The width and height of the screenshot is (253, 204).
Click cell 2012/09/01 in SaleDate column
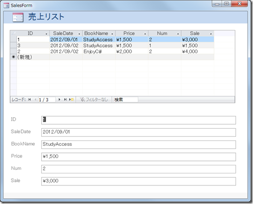66,40
